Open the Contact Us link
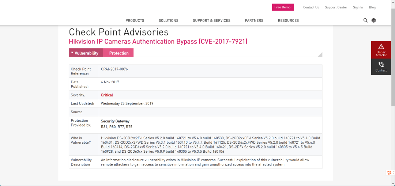This screenshot has height=186, width=395. tap(311, 7)
